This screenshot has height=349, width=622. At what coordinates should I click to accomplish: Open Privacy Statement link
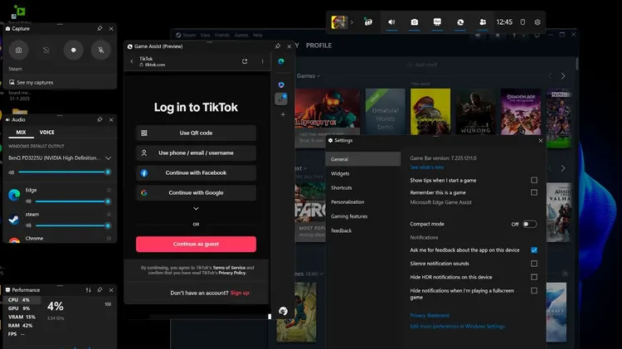click(430, 316)
